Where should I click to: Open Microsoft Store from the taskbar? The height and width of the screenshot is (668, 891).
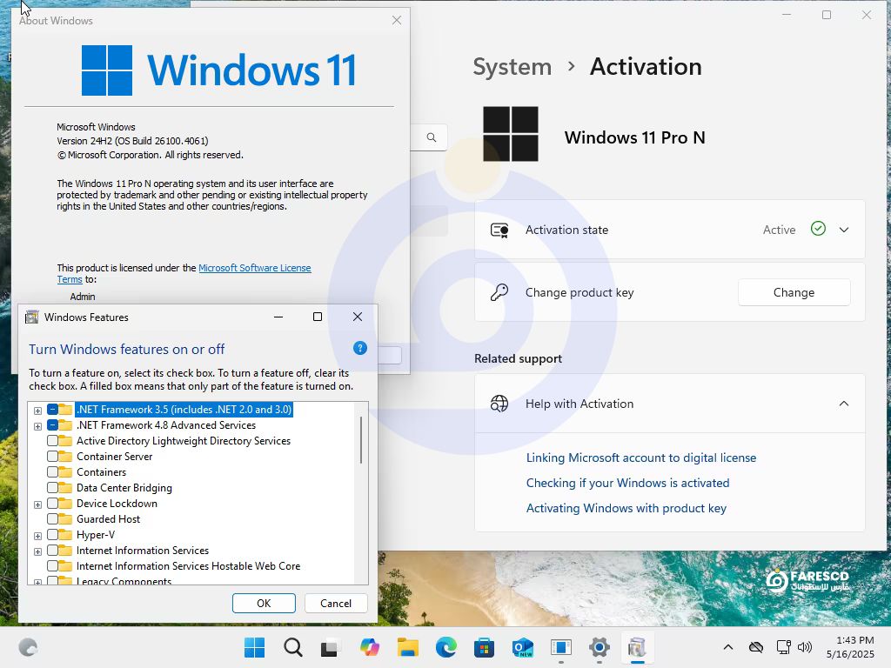tap(484, 647)
